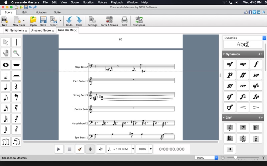Image resolution: width=267 pixels, height=166 pixels.
Task: Click the Undo toolbar button
Action: (69, 21)
